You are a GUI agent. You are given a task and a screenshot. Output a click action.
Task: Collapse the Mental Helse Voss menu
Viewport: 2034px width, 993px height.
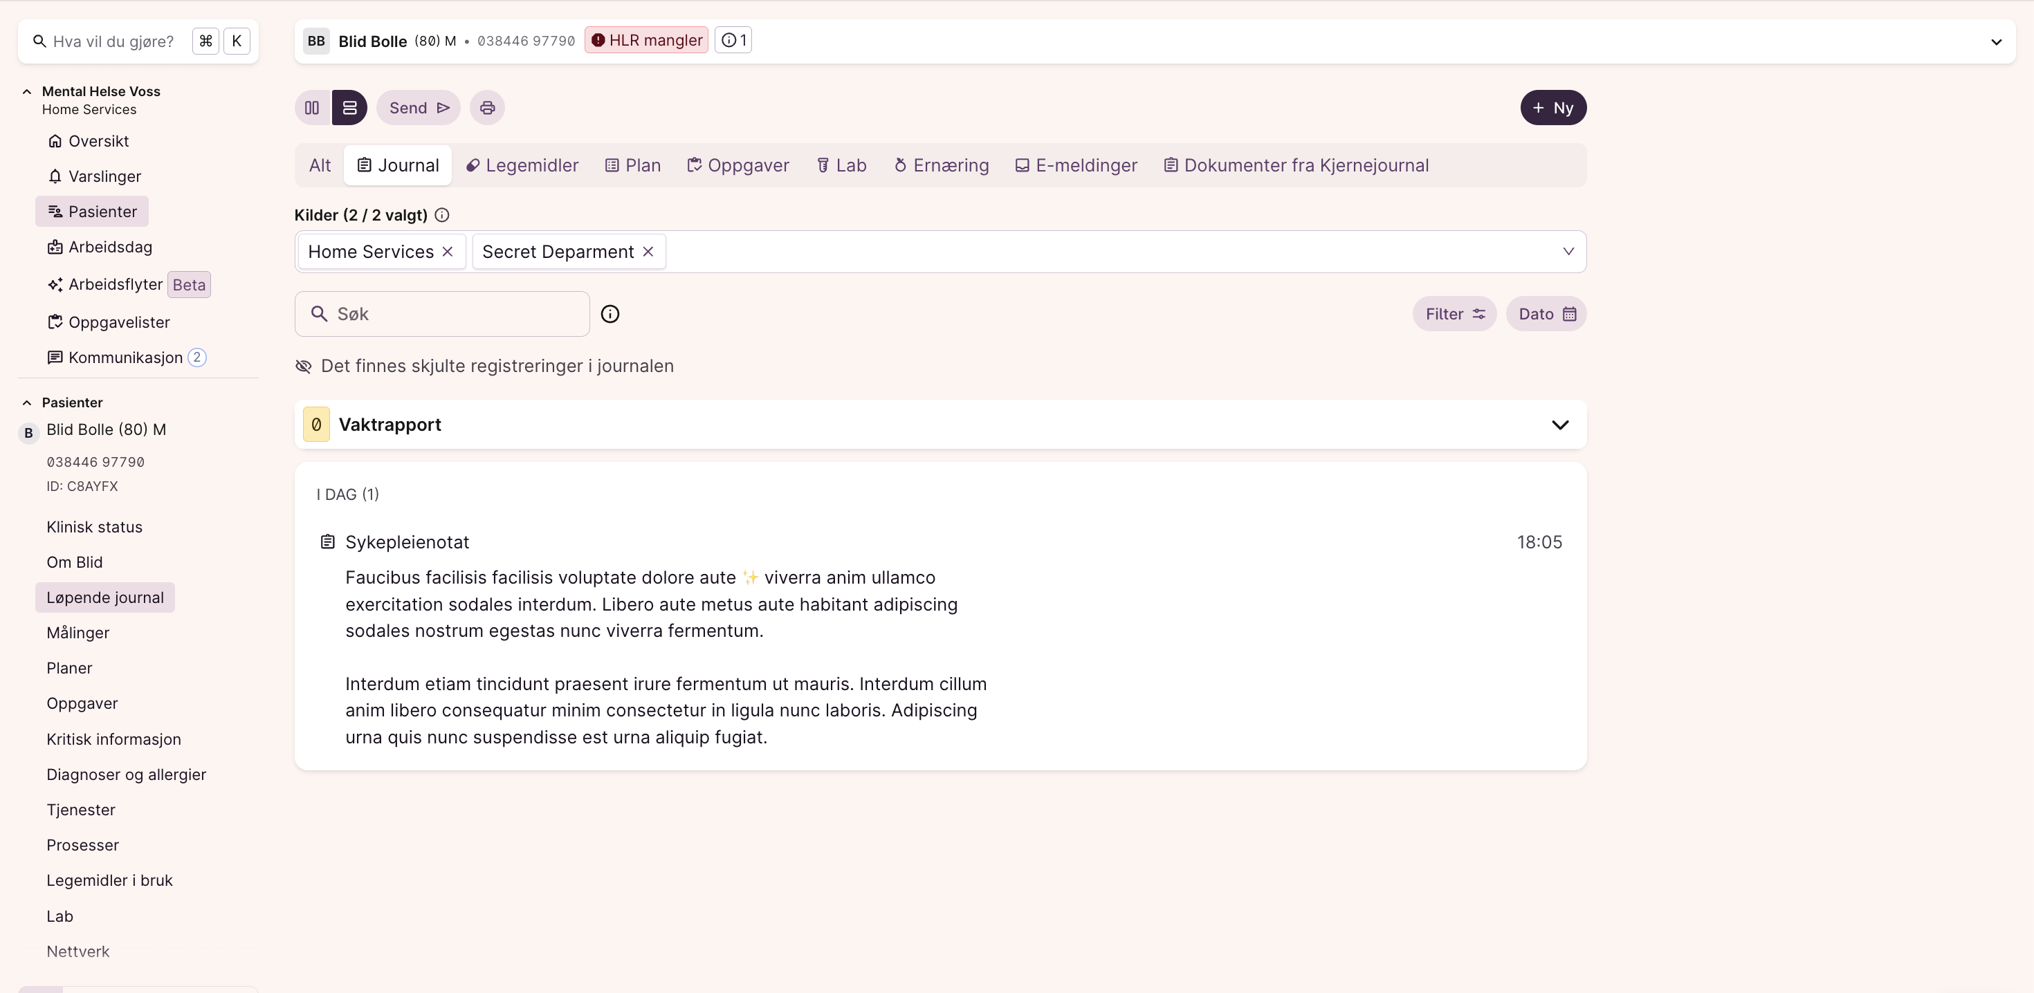click(27, 91)
